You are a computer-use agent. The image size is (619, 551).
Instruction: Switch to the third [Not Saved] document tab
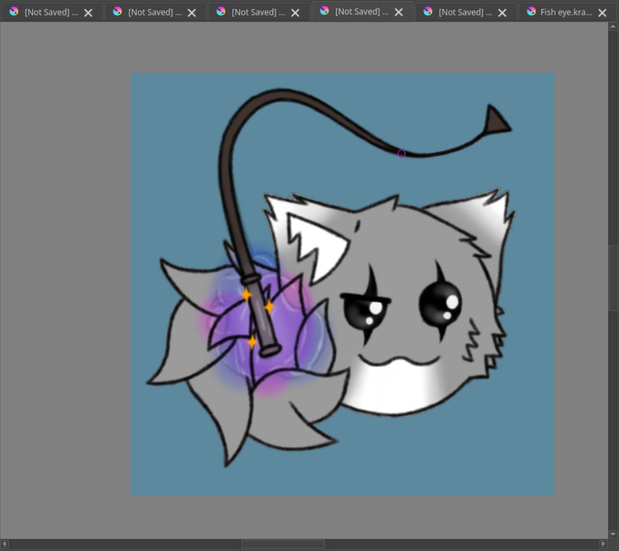(x=258, y=12)
